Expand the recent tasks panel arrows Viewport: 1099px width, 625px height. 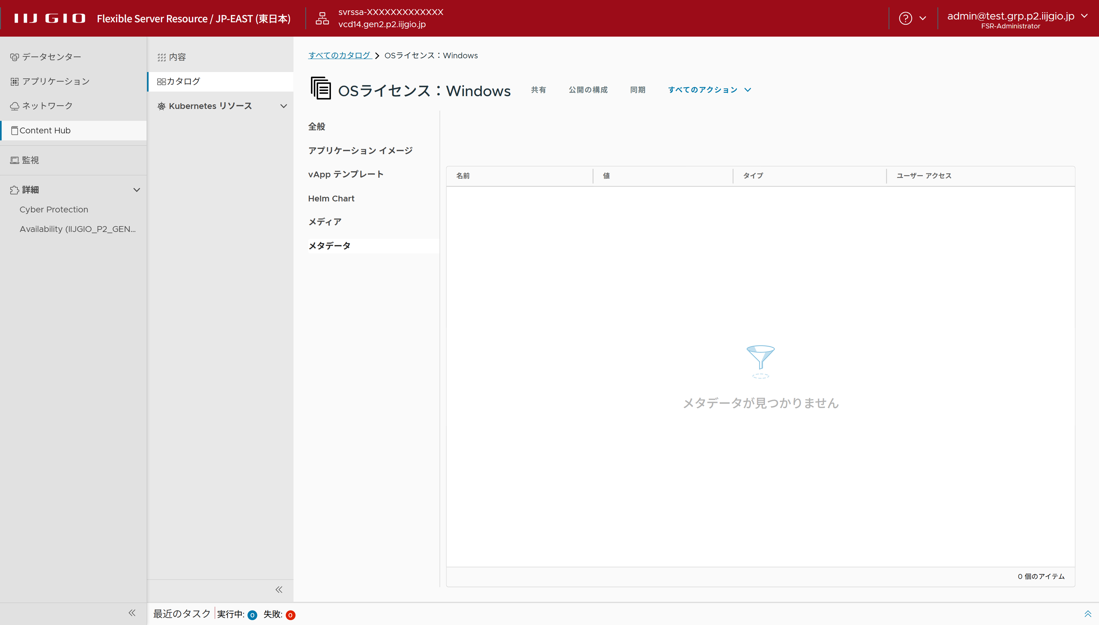click(x=1087, y=614)
